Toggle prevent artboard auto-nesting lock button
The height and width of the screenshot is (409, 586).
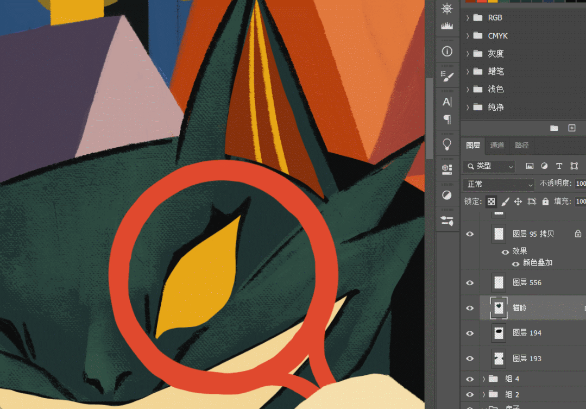point(532,202)
